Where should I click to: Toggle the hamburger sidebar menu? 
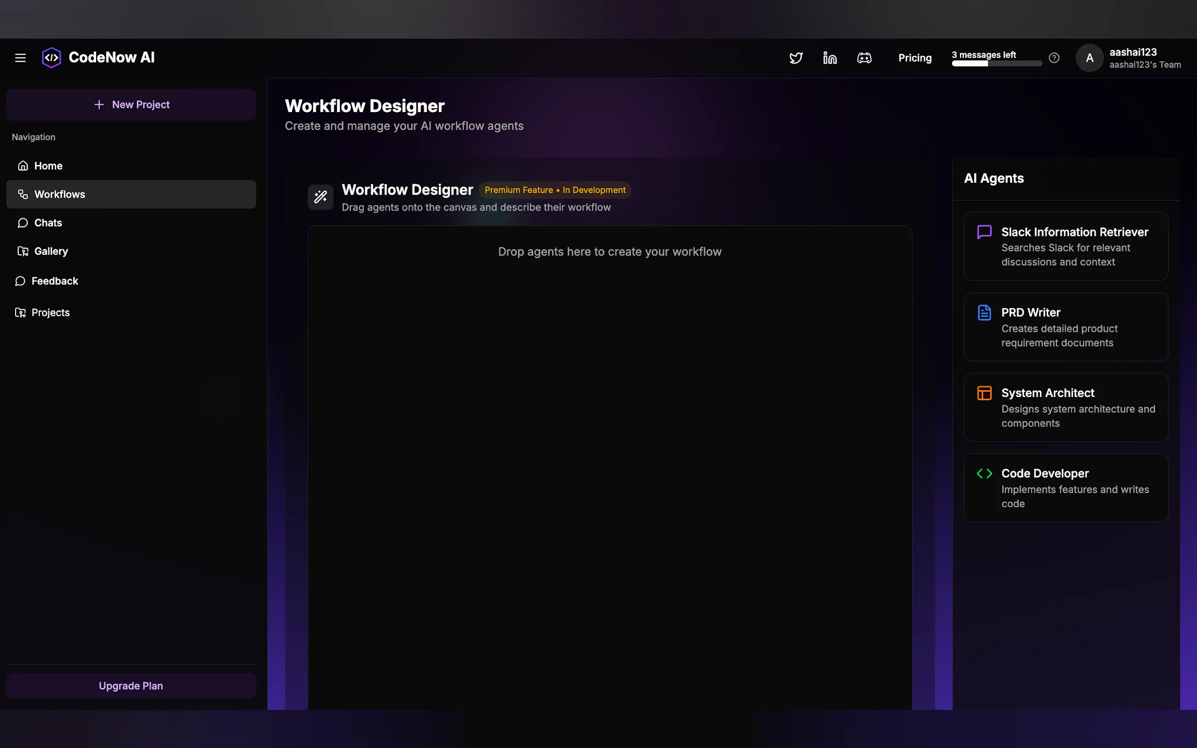(20, 58)
